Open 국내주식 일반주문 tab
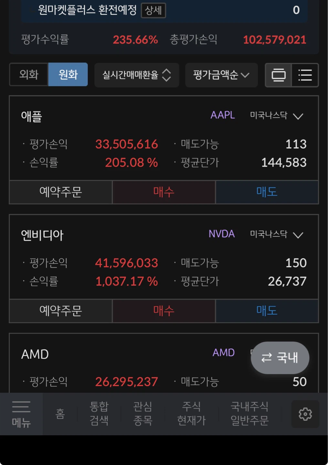The height and width of the screenshot is (465, 328). [x=249, y=414]
